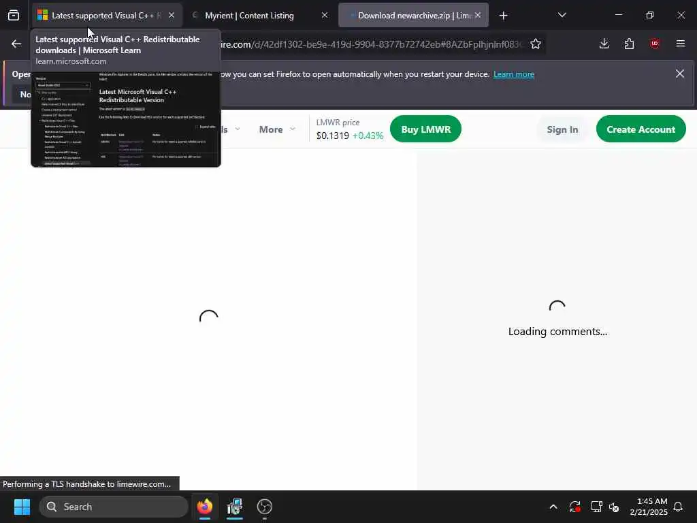Screen dimensions: 697x523
Task: Open OBS Studio from the taskbar
Action: tap(265, 507)
